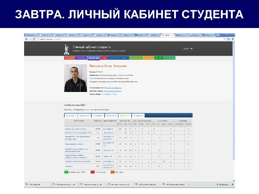Click the student profile photo
The width and height of the screenshot is (259, 194).
(76, 78)
